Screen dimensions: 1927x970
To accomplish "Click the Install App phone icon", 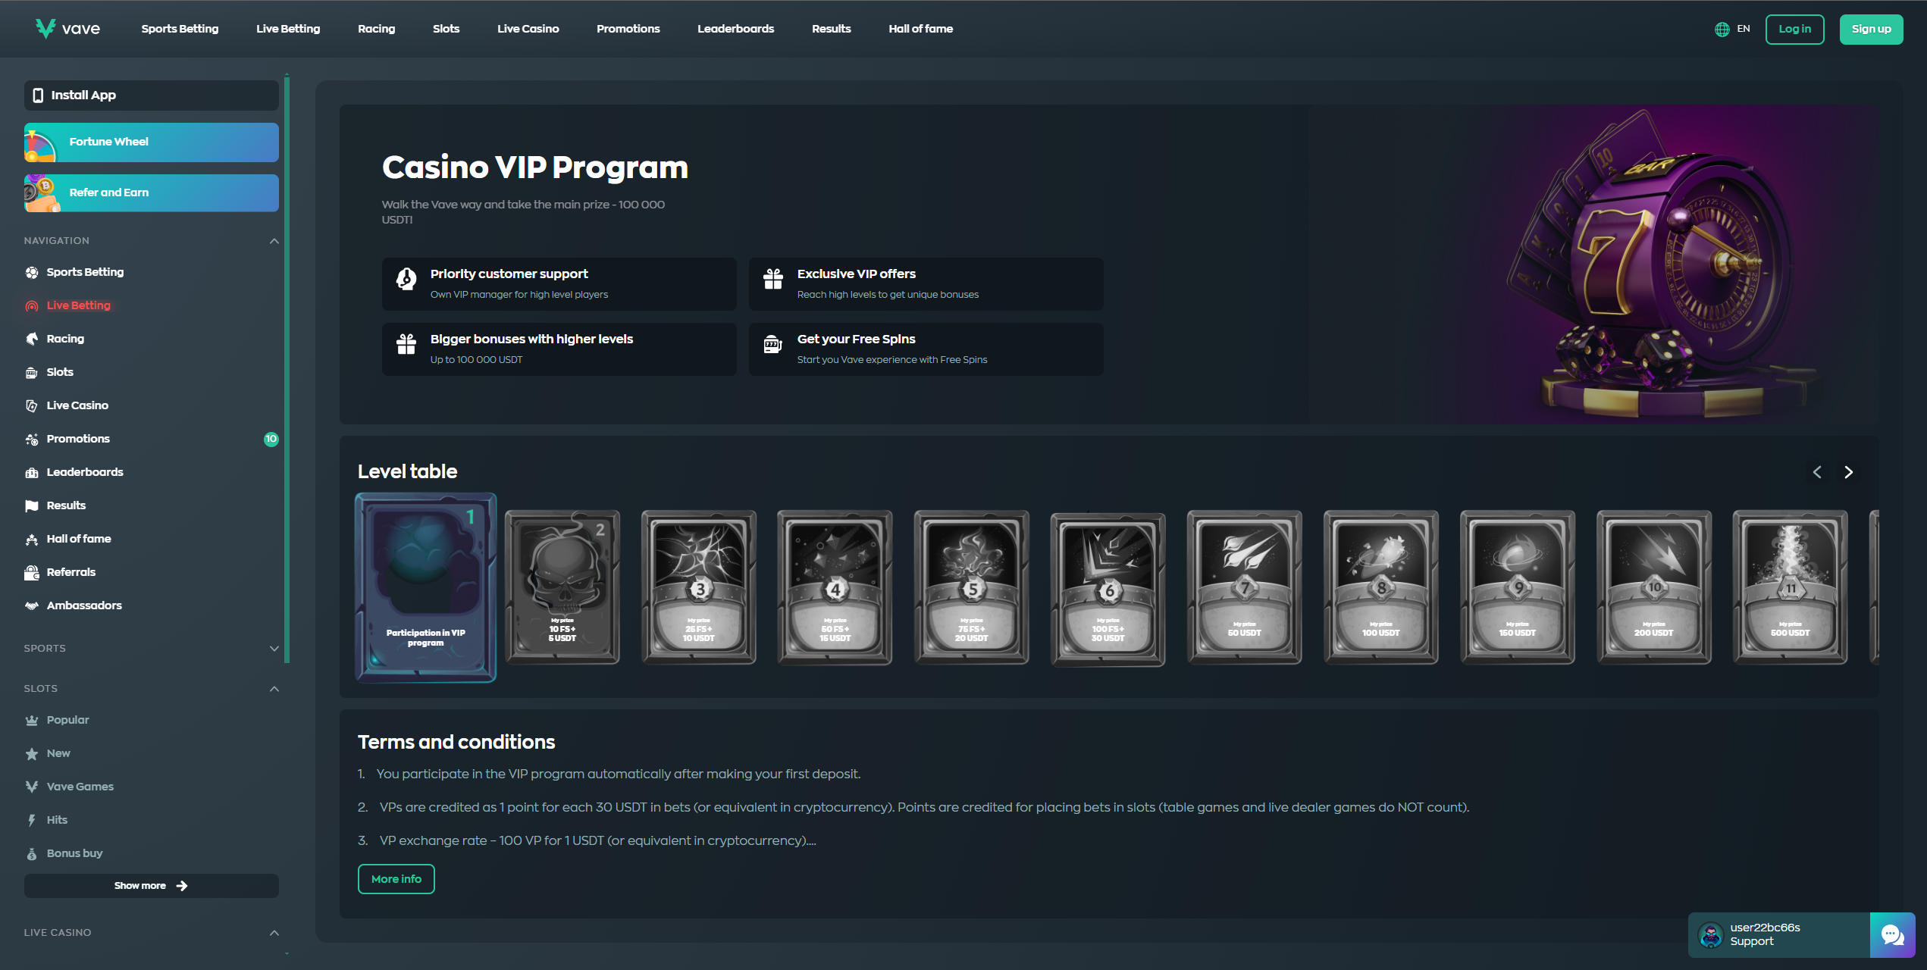I will pyautogui.click(x=38, y=95).
